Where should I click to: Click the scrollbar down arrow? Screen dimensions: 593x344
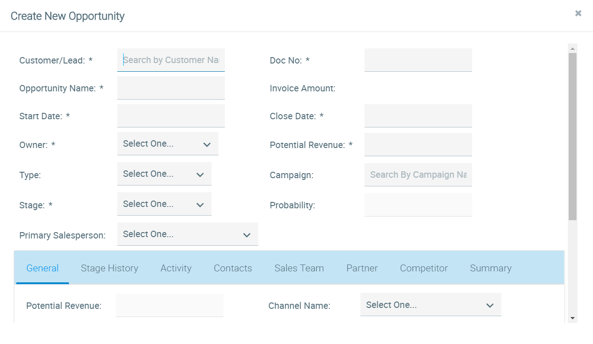[572, 318]
